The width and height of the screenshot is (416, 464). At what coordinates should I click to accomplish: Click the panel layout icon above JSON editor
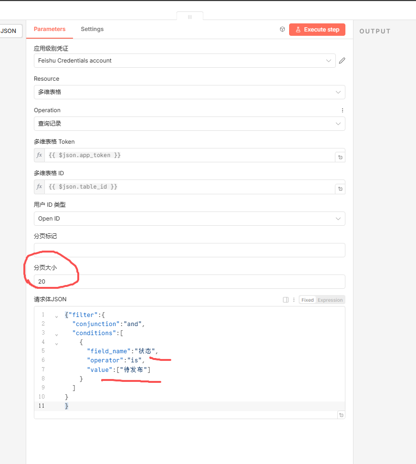tap(286, 300)
